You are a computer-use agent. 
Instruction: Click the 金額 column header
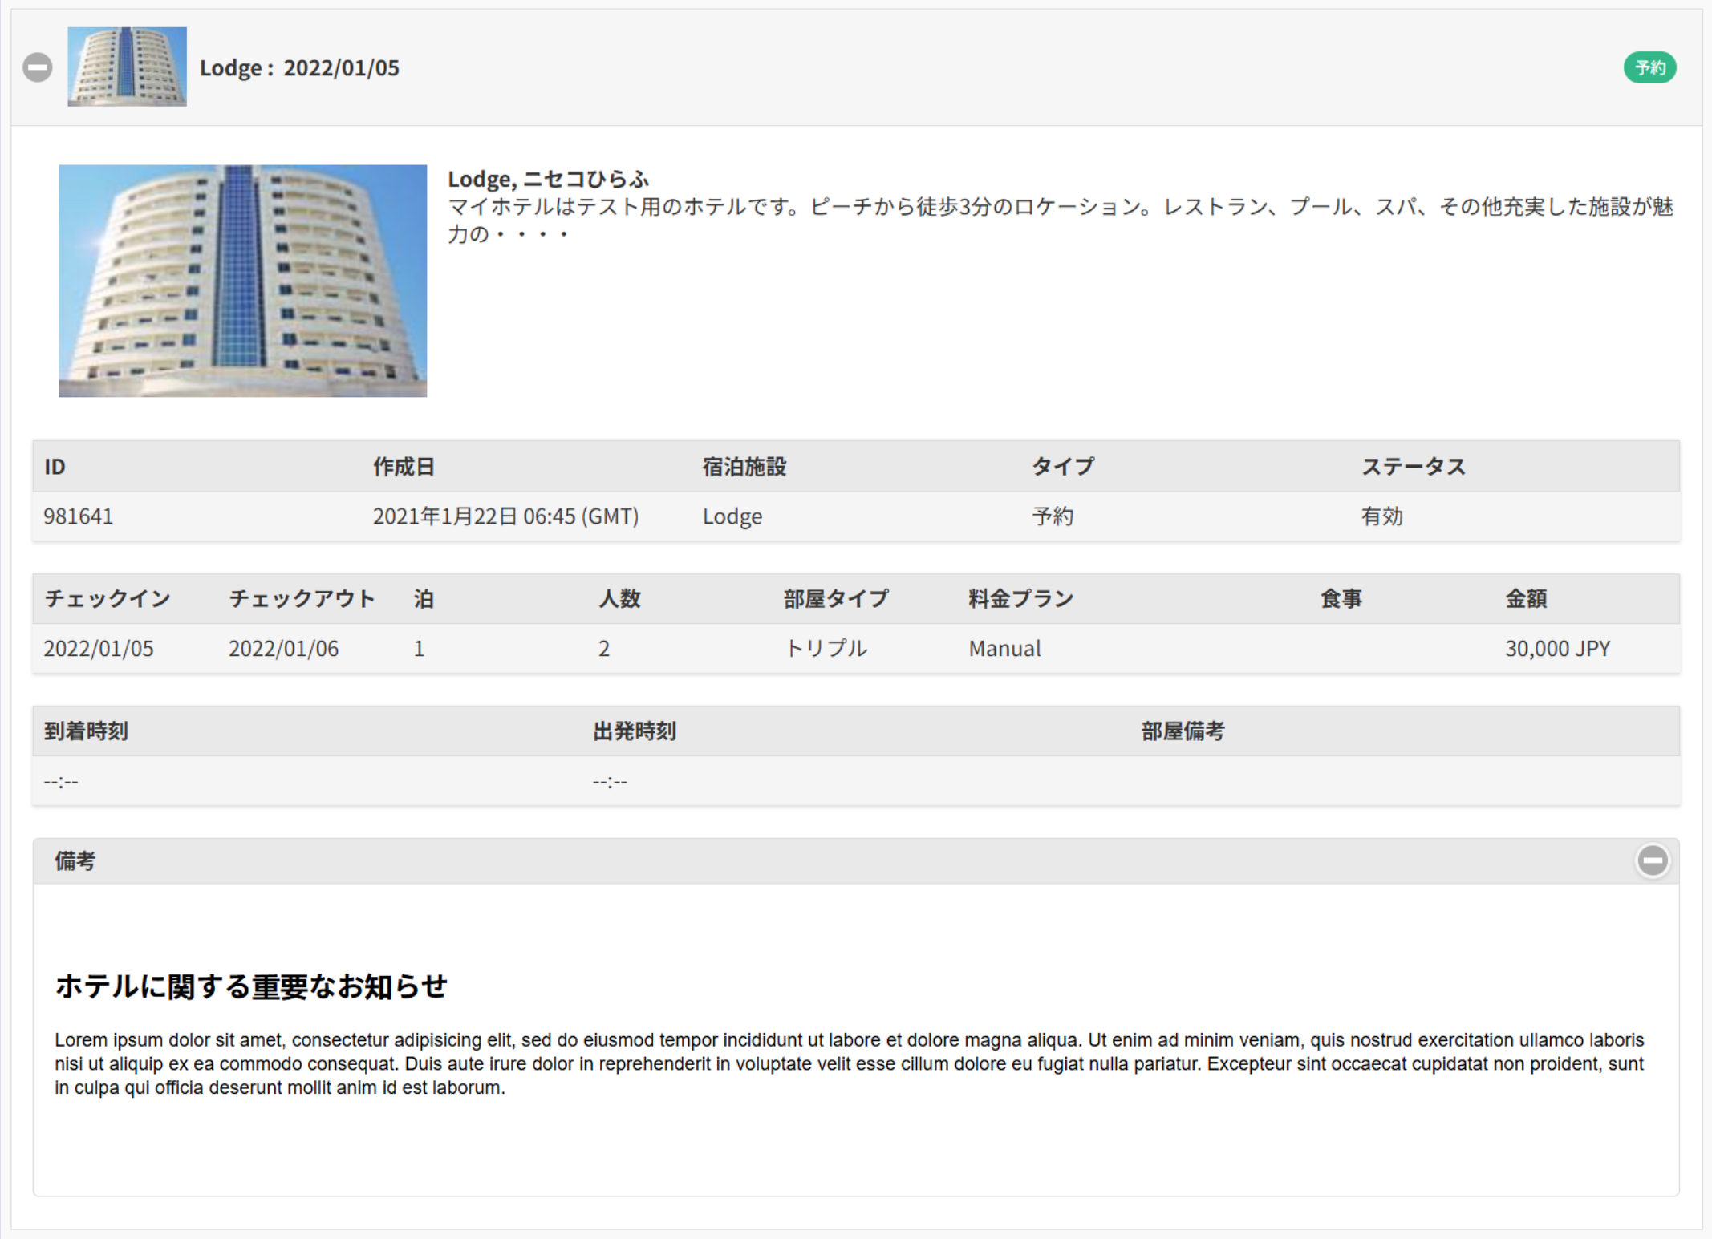point(1526,599)
